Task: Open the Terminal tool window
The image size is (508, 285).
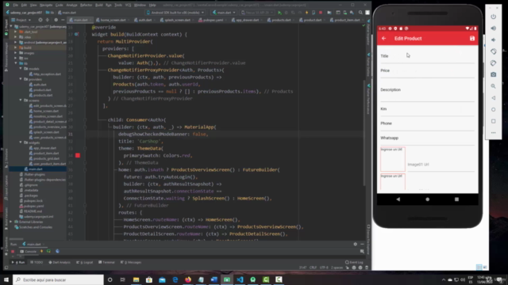Action: click(106, 262)
